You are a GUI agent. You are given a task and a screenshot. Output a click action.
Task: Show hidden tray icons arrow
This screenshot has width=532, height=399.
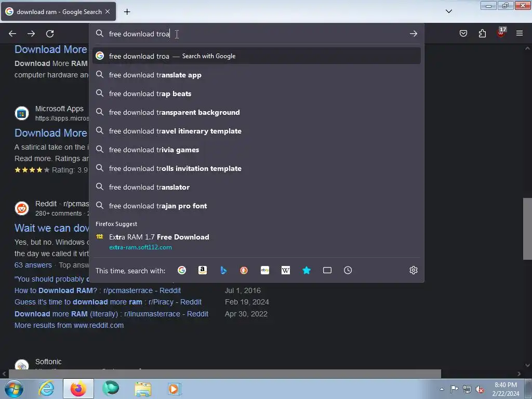tap(442, 389)
